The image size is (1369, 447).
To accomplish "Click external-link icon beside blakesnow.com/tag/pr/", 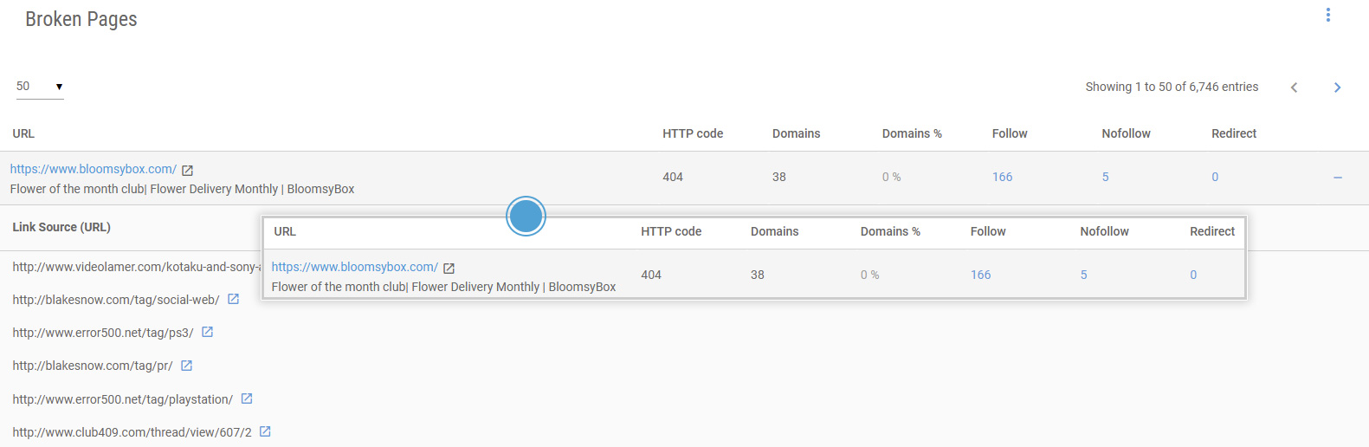I will (186, 366).
